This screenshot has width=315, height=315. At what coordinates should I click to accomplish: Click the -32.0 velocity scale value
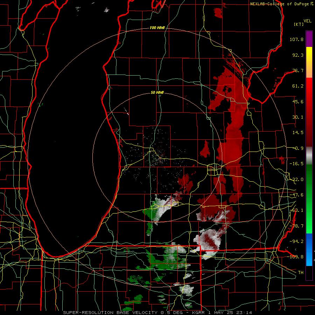tap(296, 180)
